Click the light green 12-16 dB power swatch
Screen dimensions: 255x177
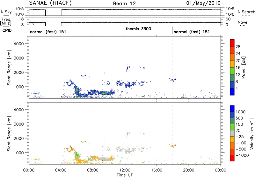232,71
